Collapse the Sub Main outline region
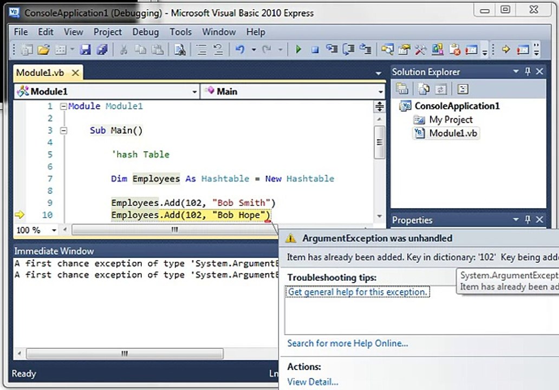 [x=63, y=130]
